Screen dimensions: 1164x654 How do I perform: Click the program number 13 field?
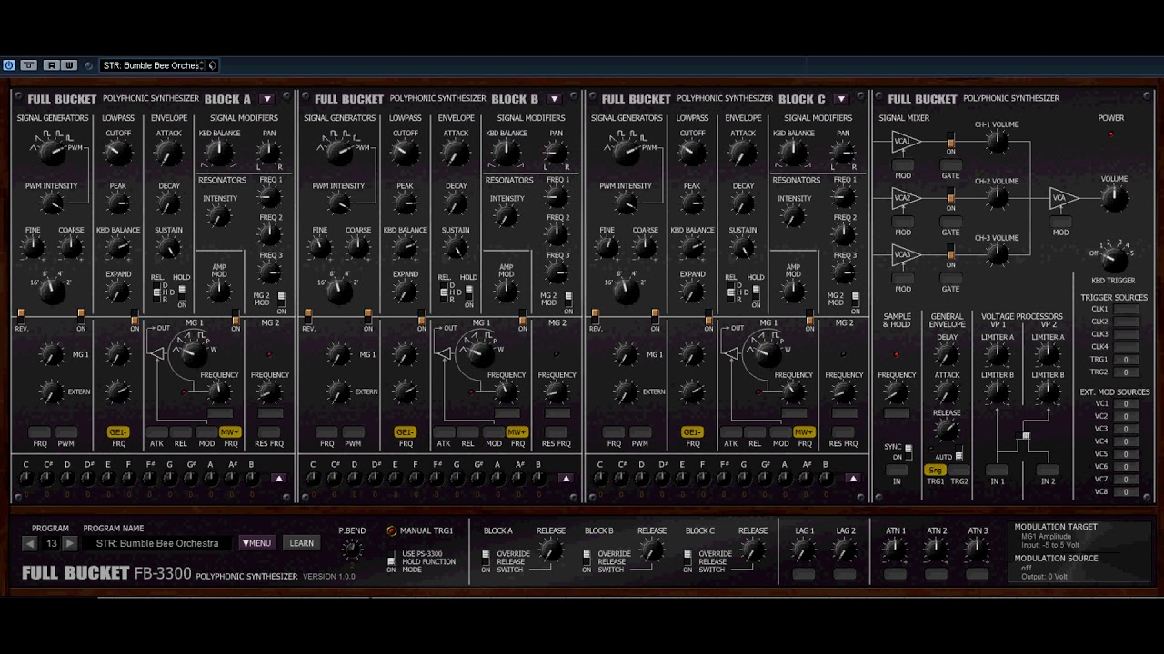click(50, 543)
